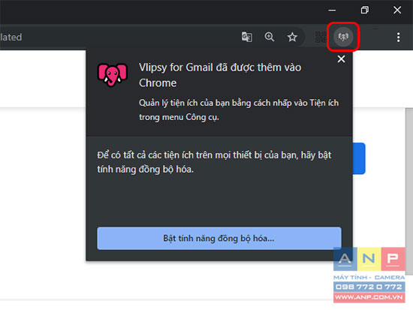Screen dimensions: 413x310
Task: Open the Vlipsy for Gmail extension icon
Action: coord(343,37)
